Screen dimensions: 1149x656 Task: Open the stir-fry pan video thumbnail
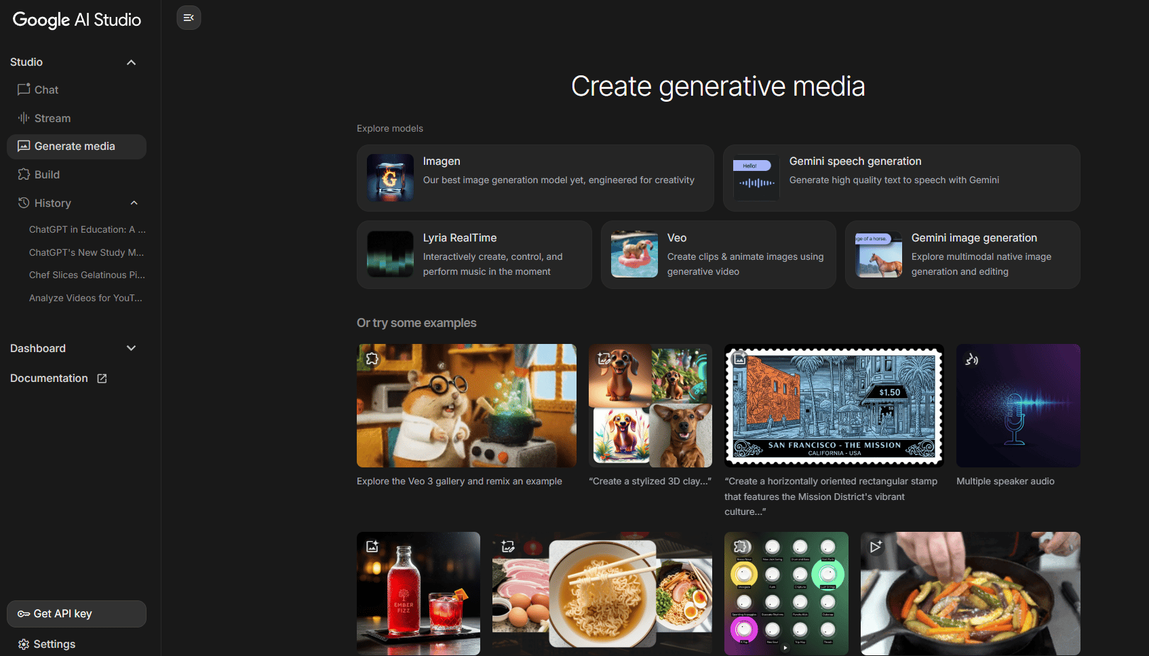pos(971,594)
